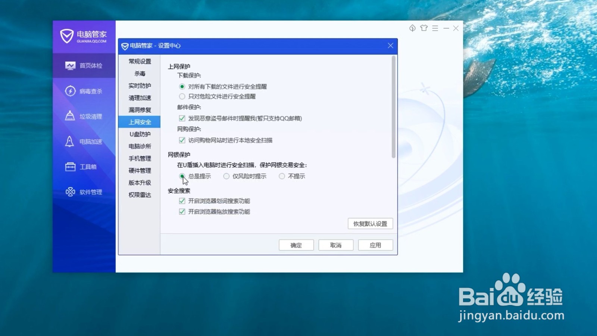The image size is (597, 336).
Task: Open 漏洞修复 settings tab
Action: (140, 110)
